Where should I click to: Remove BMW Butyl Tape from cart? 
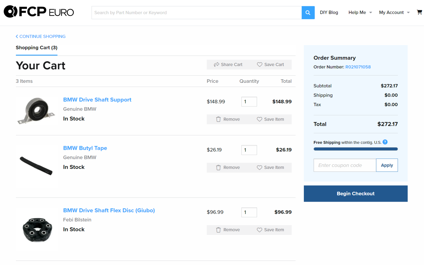click(228, 167)
